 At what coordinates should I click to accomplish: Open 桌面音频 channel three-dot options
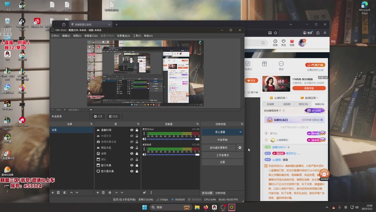[x=144, y=149]
